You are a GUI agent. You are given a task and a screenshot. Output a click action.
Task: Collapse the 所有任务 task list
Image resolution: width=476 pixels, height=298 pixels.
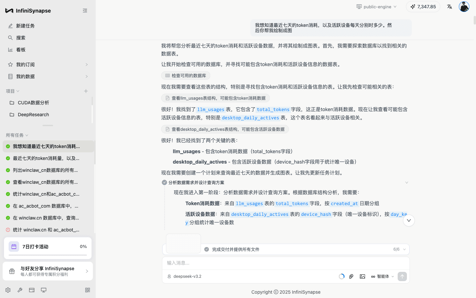point(17,135)
